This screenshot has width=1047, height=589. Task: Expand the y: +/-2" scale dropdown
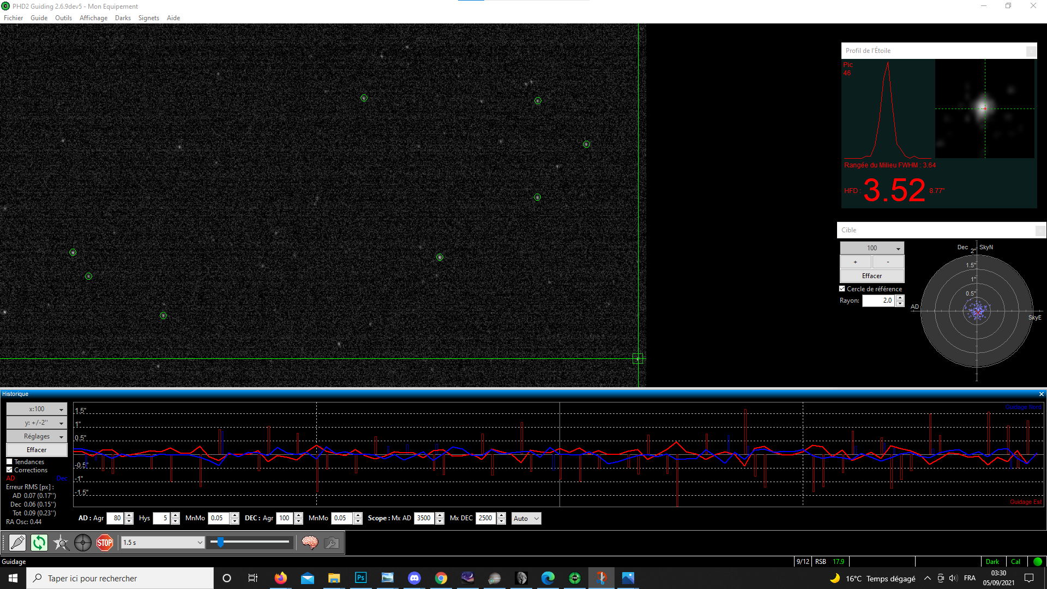[x=37, y=423]
